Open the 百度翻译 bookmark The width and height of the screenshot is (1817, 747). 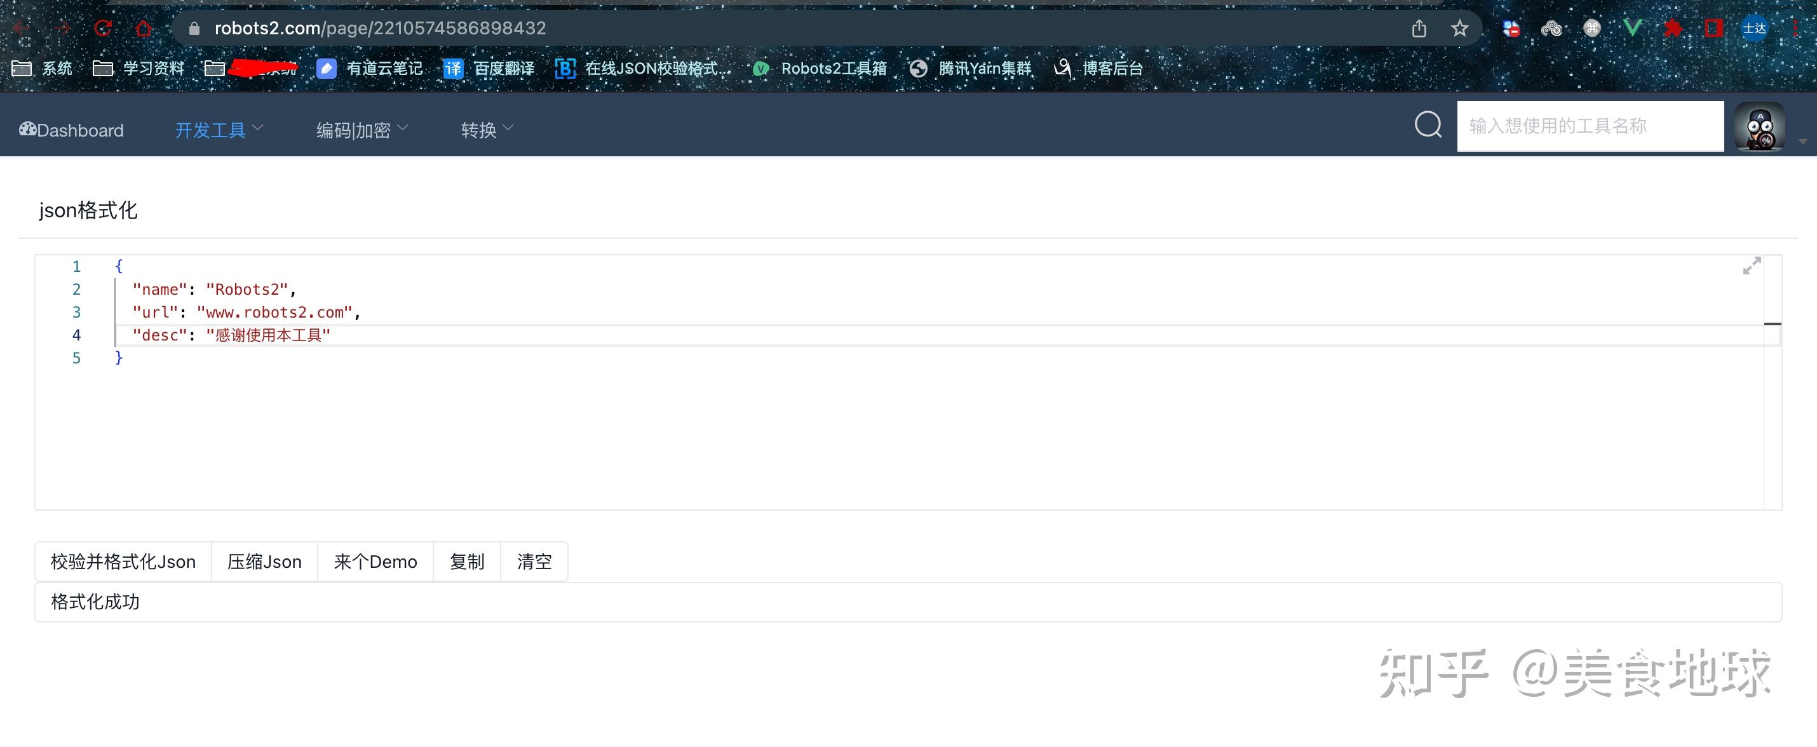(x=489, y=69)
